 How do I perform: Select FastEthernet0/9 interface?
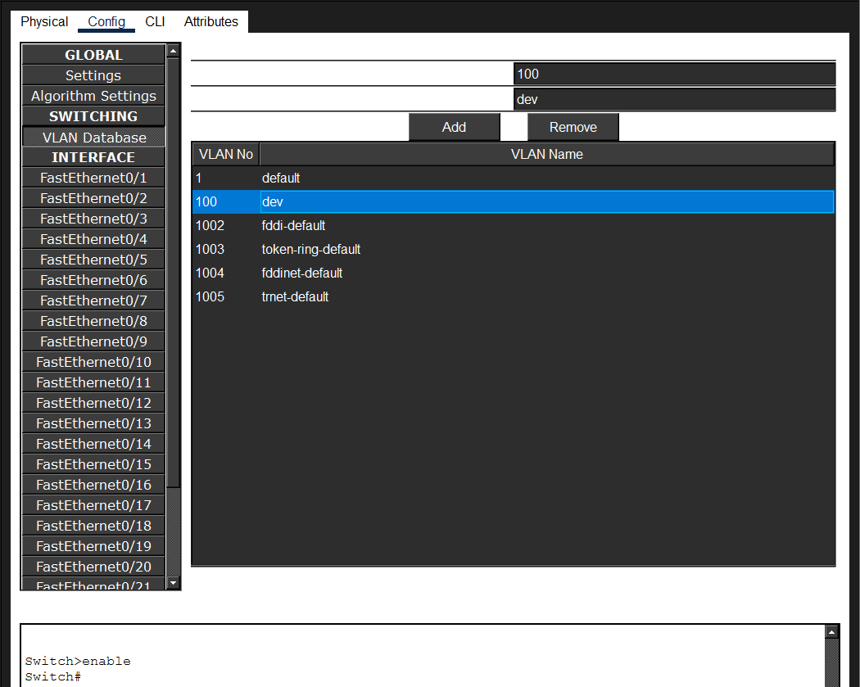(93, 341)
